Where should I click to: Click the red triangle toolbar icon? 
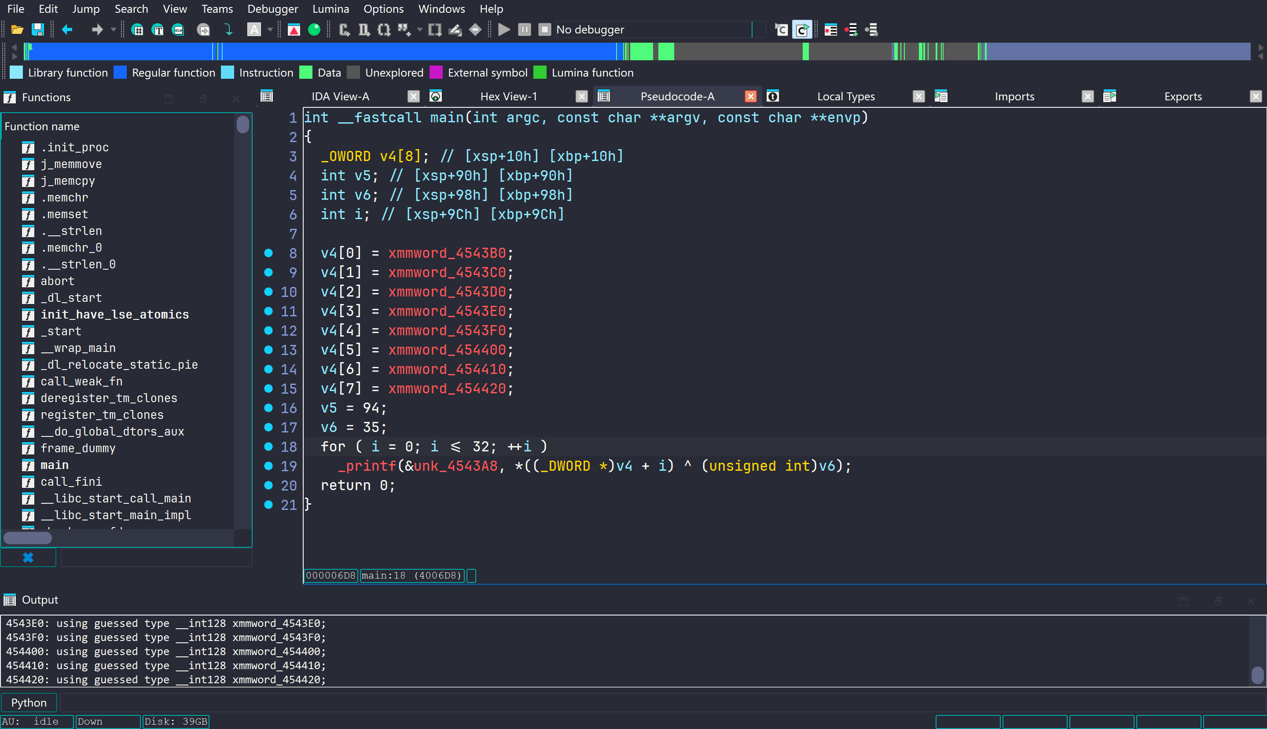(x=294, y=30)
